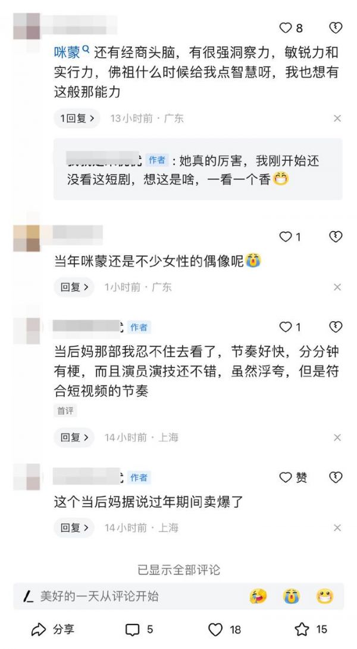Expand the 1回复 replies
Screen dimensions: 357x649
(x=77, y=119)
